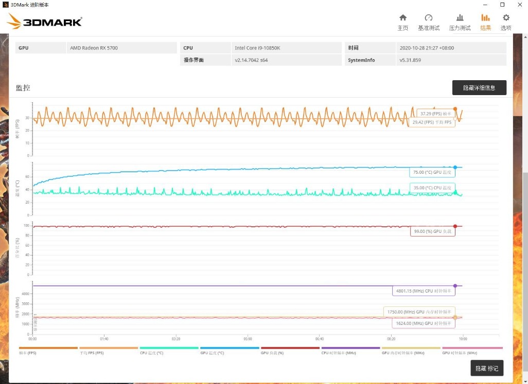Click GPU 内存时钟频率 yellow legend swatch
This screenshot has height=384, width=528.
411,348
